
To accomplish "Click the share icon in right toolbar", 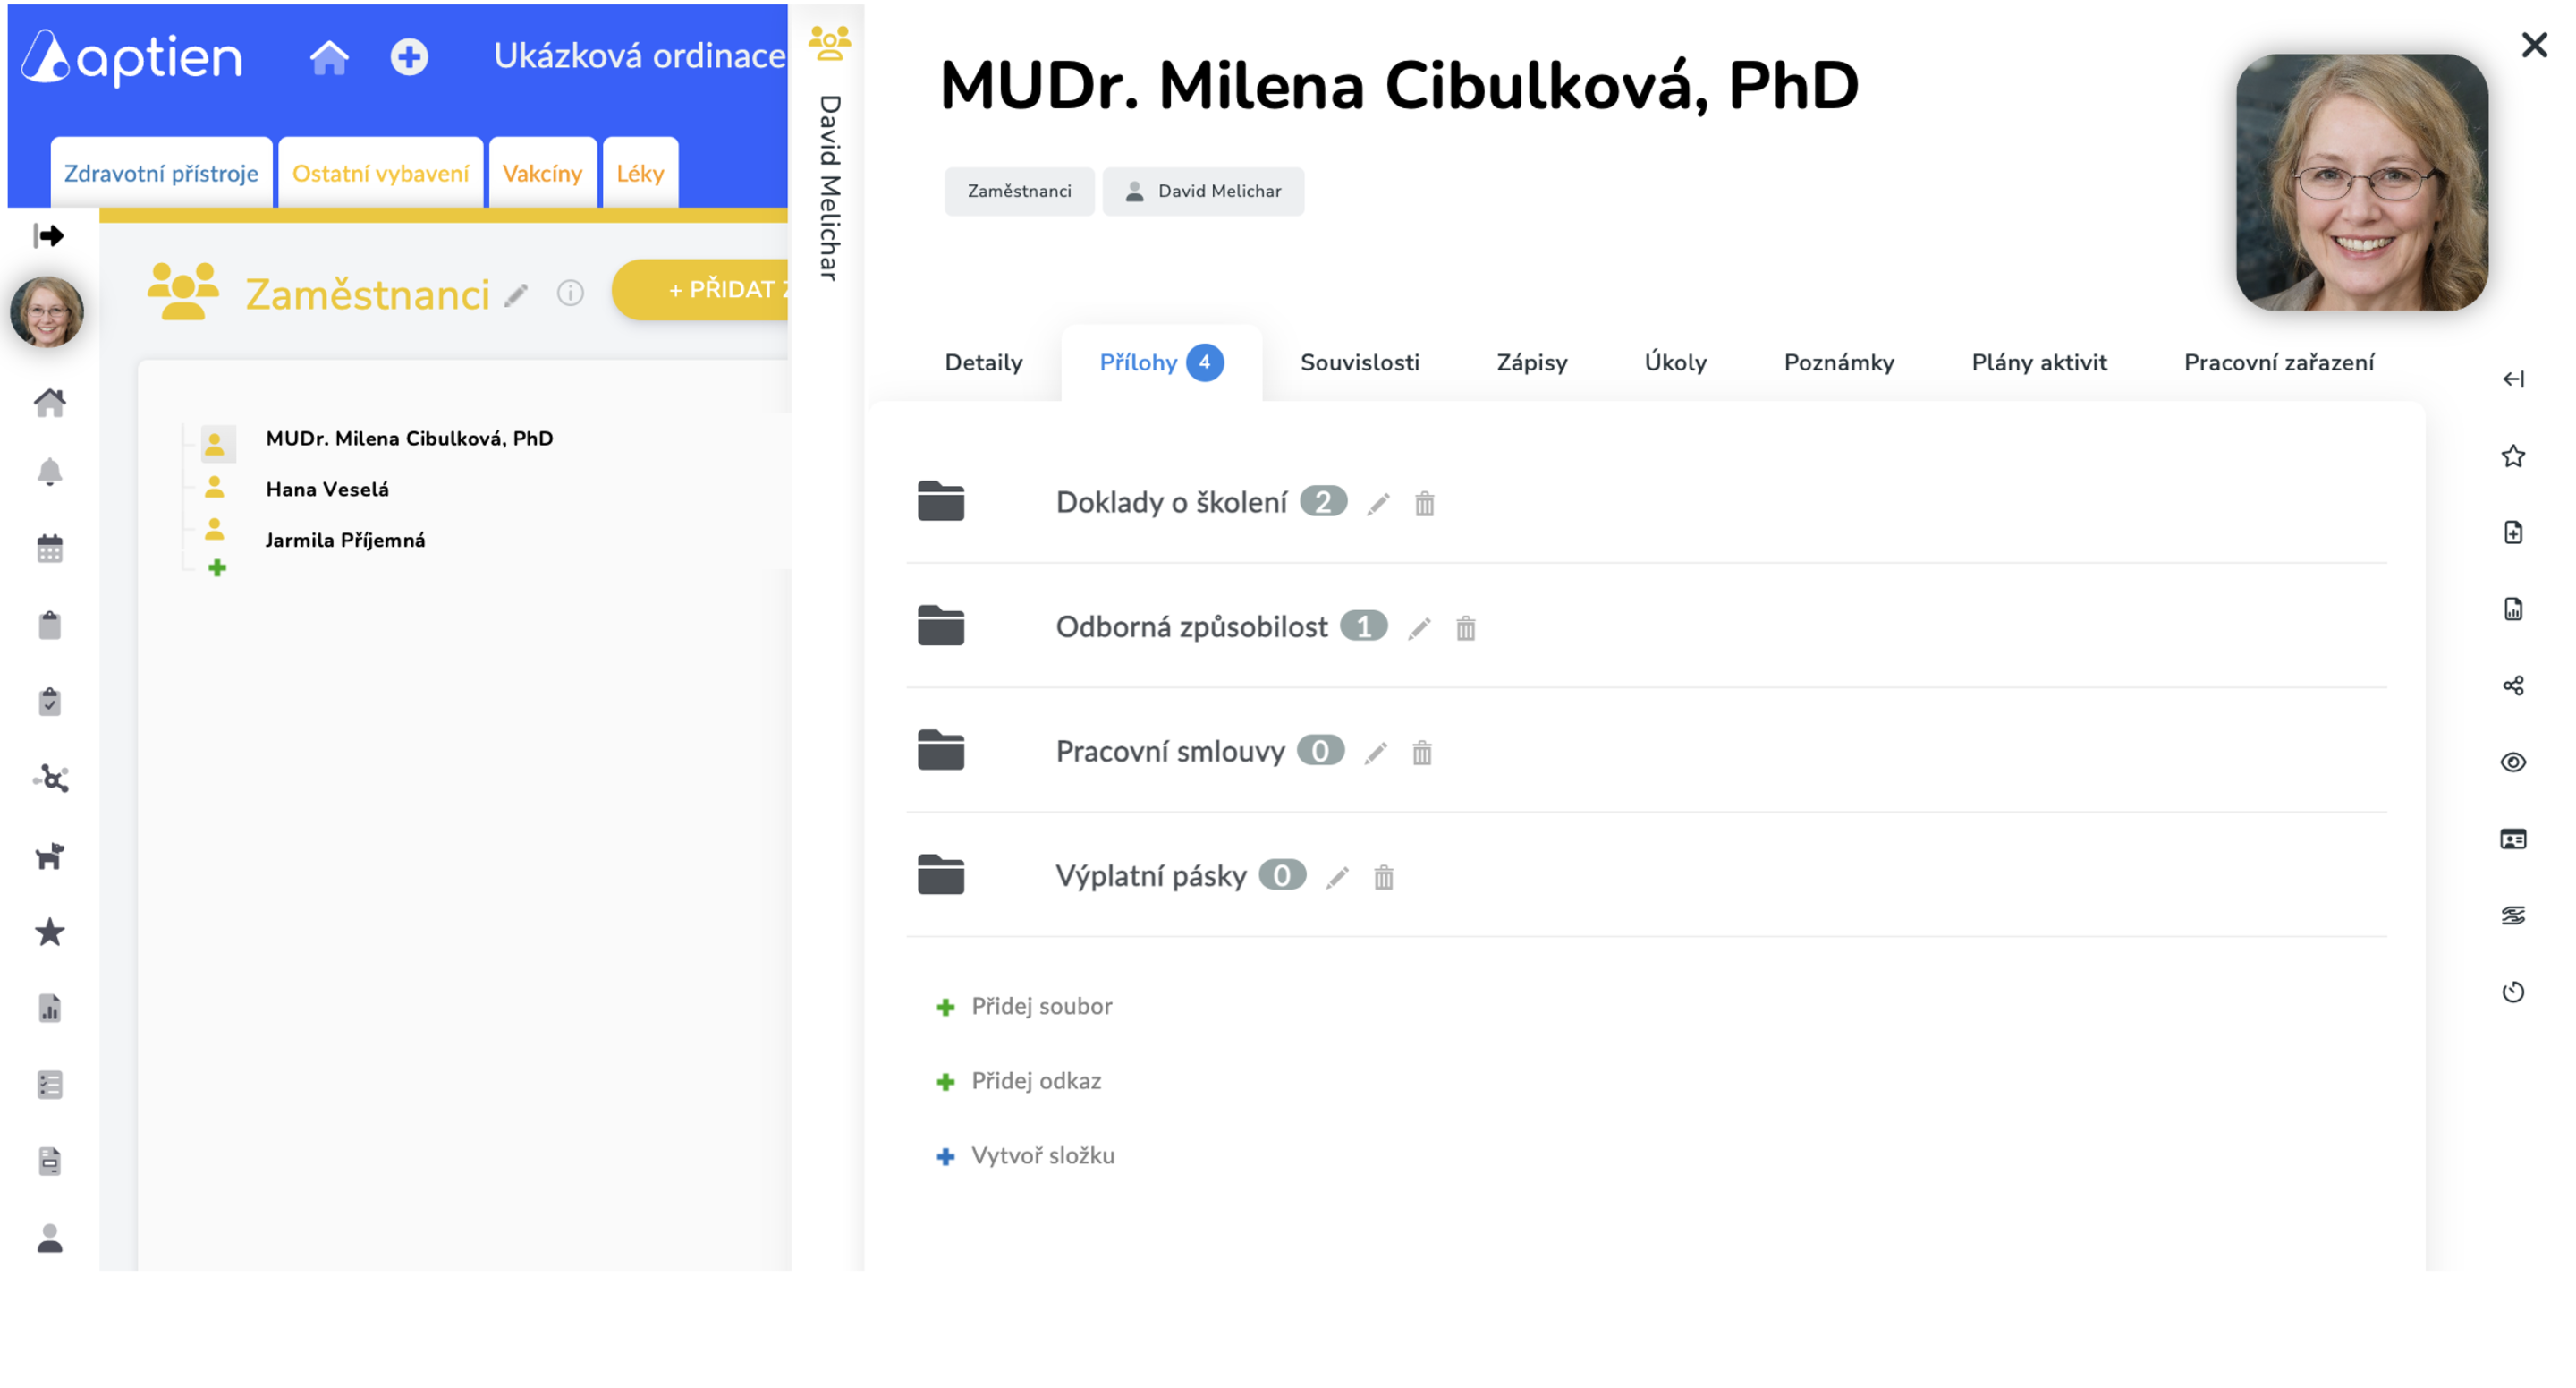I will point(2512,685).
